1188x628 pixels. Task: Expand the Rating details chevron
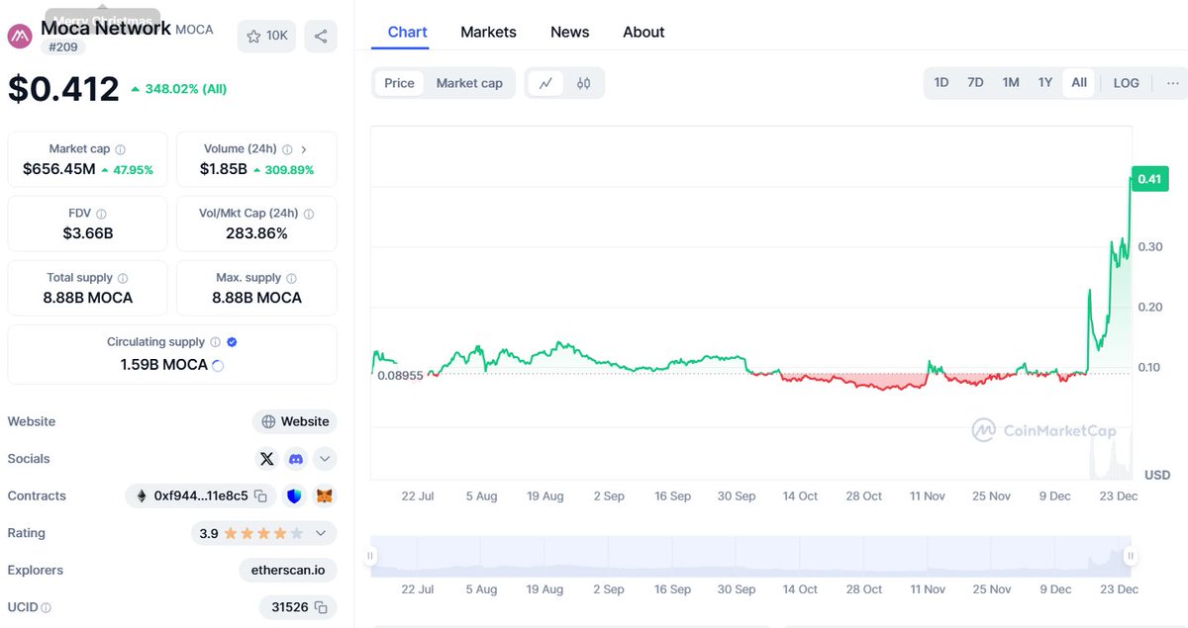[x=321, y=533]
